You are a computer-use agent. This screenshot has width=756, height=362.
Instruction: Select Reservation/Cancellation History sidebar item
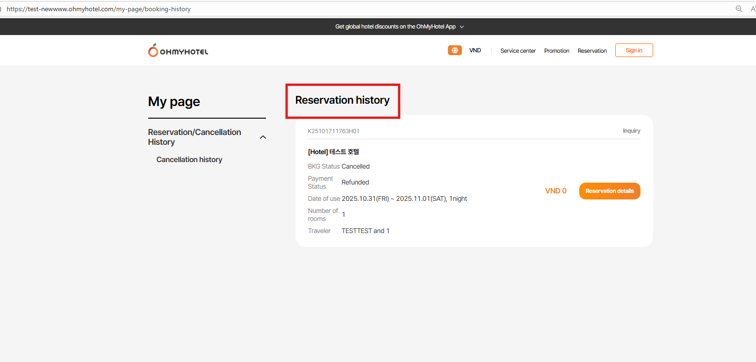(194, 137)
